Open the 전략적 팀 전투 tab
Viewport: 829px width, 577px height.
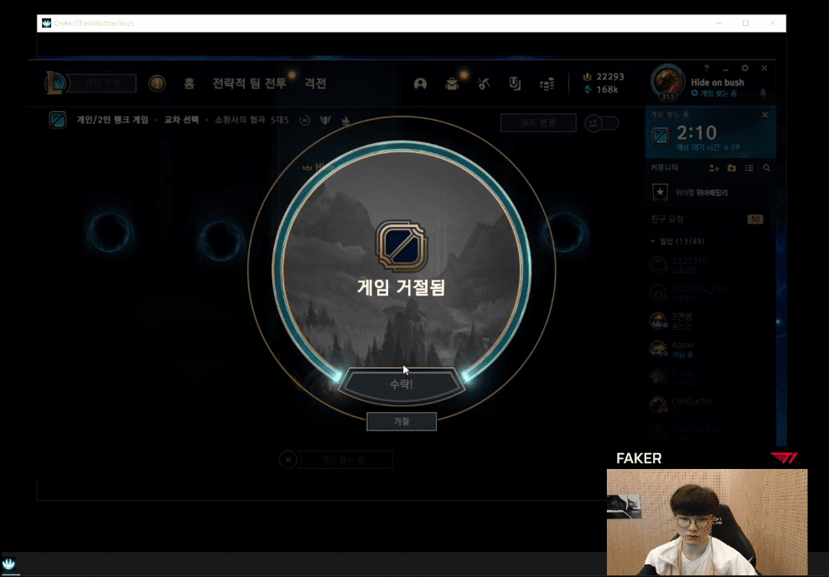(x=250, y=83)
